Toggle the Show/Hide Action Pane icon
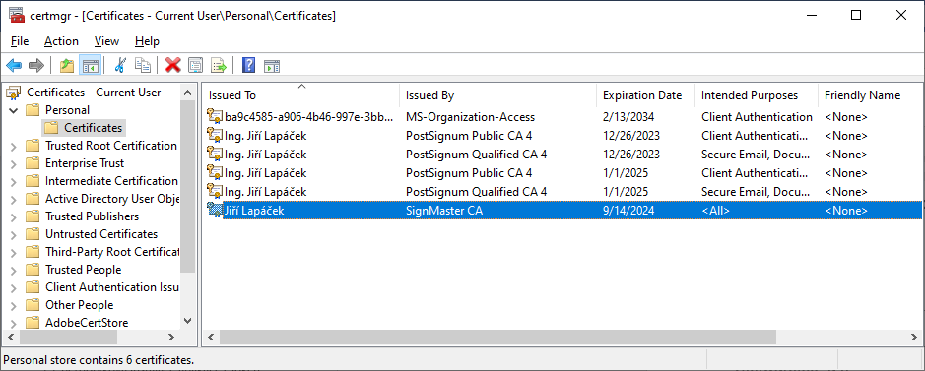Screen dimensions: 925x371 point(271,65)
